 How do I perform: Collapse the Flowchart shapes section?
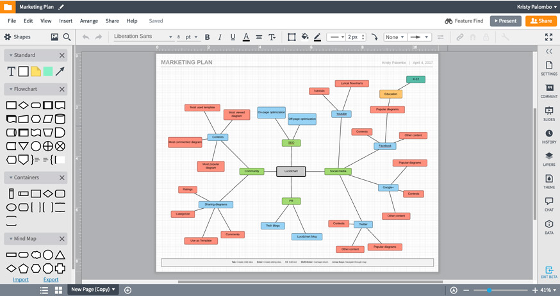point(11,89)
